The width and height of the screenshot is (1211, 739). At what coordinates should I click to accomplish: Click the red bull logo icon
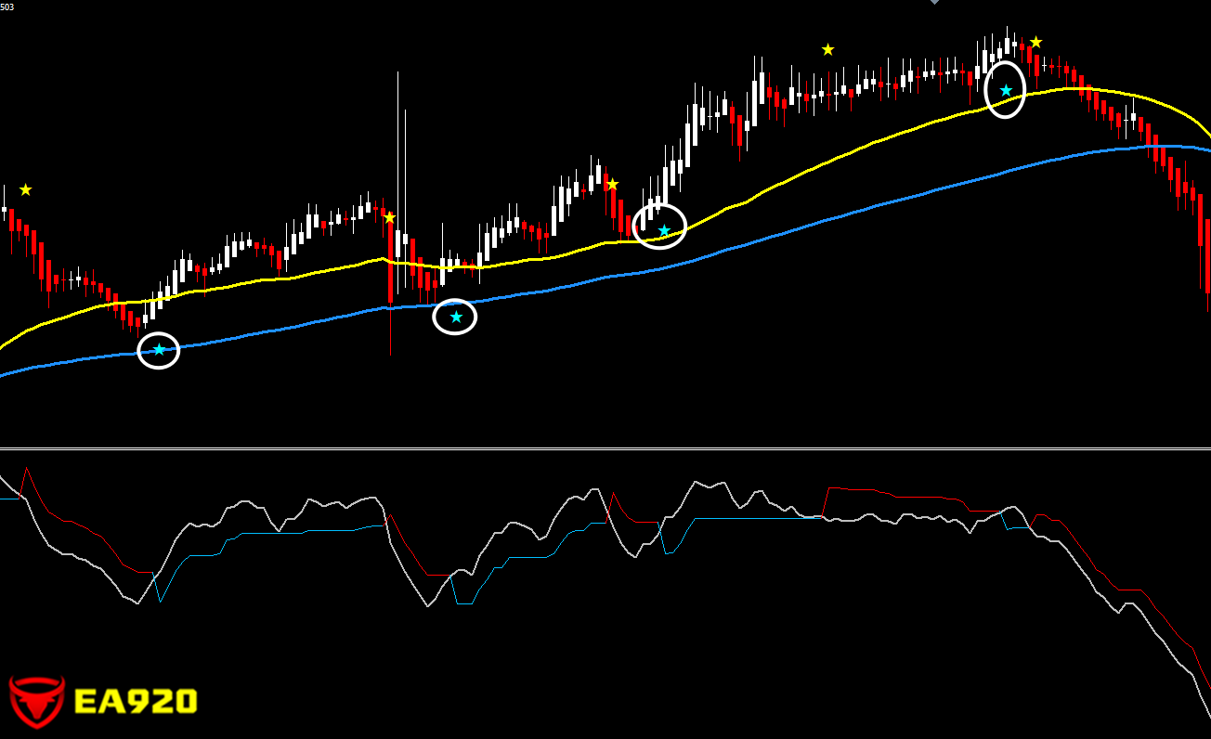(37, 701)
